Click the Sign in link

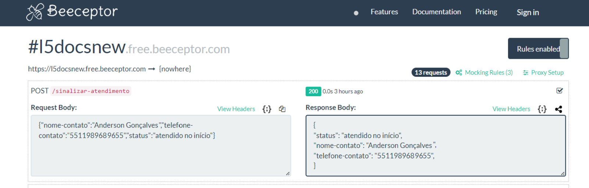[528, 12]
